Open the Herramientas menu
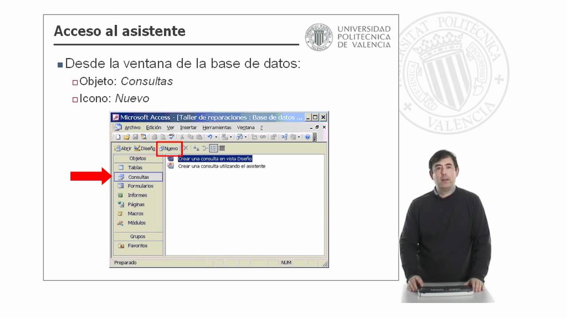The width and height of the screenshot is (567, 318). pyautogui.click(x=217, y=127)
